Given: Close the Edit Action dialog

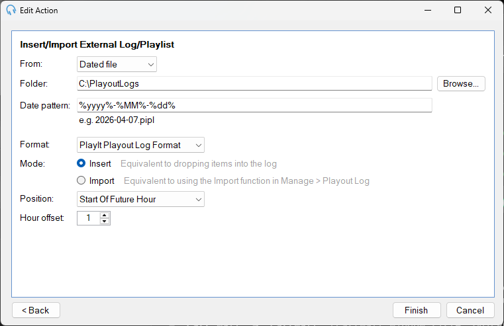Looking at the screenshot, I should (488, 11).
